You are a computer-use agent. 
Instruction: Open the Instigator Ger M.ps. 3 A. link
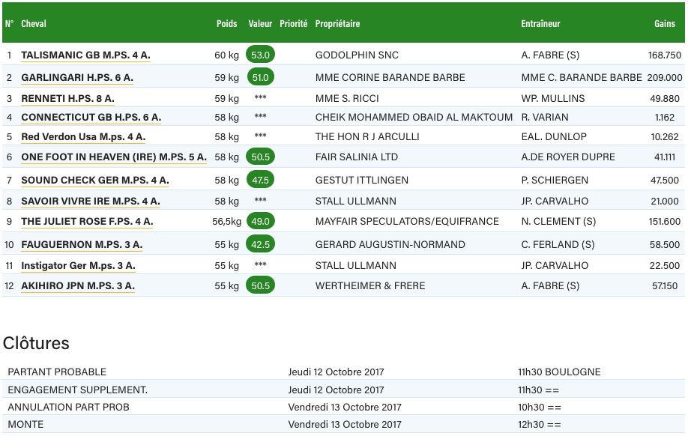pyautogui.click(x=78, y=266)
